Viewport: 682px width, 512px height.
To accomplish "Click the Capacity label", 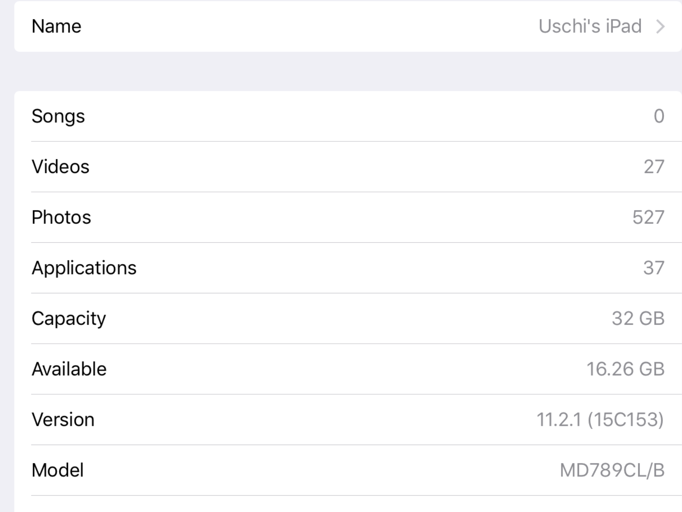I will 69,318.
